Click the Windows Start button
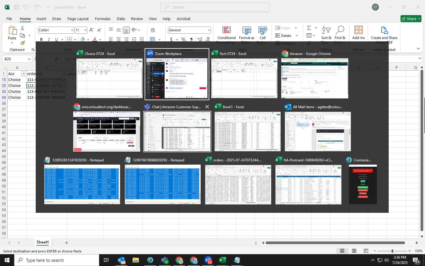 point(7,260)
